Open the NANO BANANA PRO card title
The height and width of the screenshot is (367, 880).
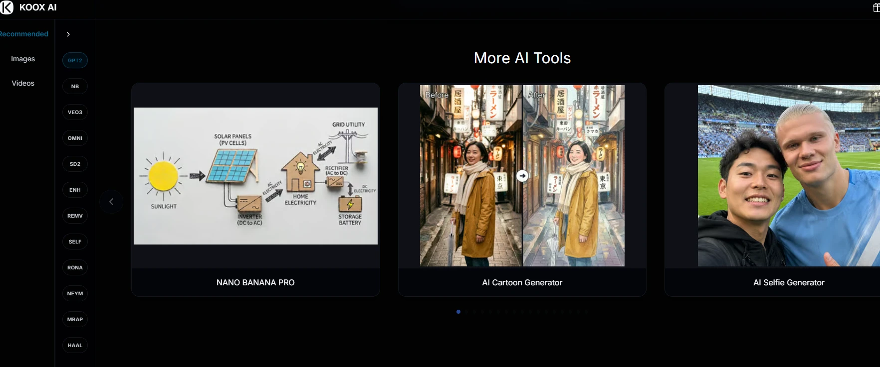click(x=255, y=282)
